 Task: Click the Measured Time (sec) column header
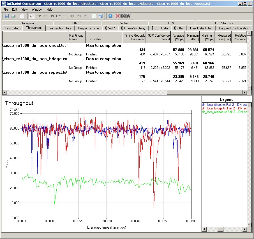(223, 37)
